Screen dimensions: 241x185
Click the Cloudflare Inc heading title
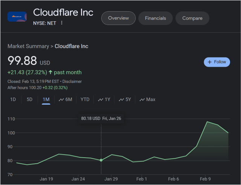coord(63,12)
